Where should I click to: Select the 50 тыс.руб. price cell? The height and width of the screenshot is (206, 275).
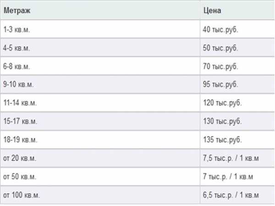[220, 48]
